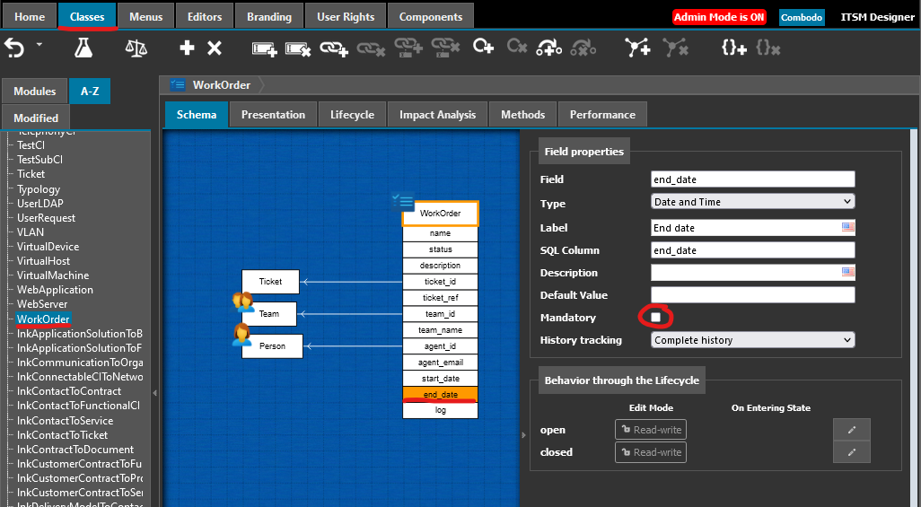Screen dimensions: 921x507
Task: Switch to the Lifecycle tab
Action: (352, 115)
